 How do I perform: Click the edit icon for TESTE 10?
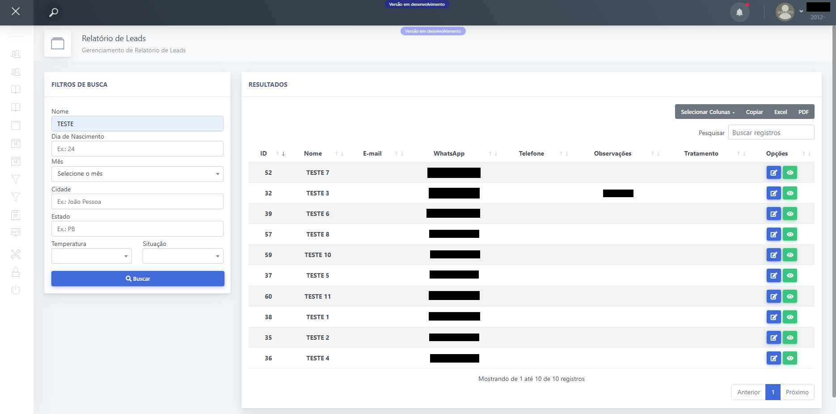click(773, 255)
